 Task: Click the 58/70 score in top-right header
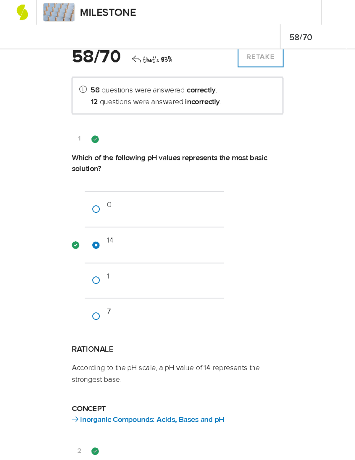[301, 37]
